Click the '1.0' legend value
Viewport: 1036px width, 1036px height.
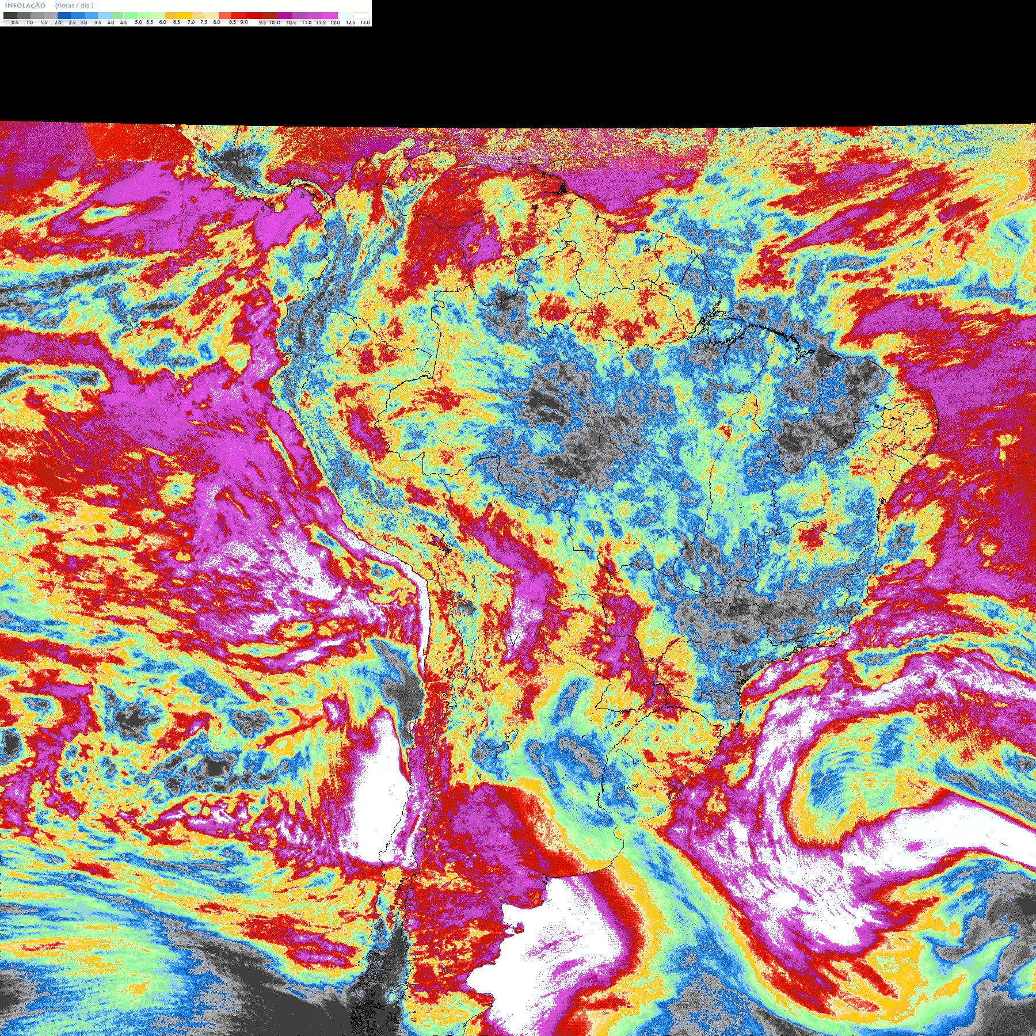29,22
